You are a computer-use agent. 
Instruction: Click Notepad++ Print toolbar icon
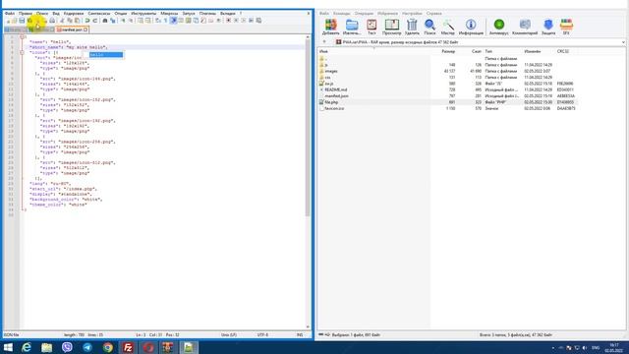(52, 21)
